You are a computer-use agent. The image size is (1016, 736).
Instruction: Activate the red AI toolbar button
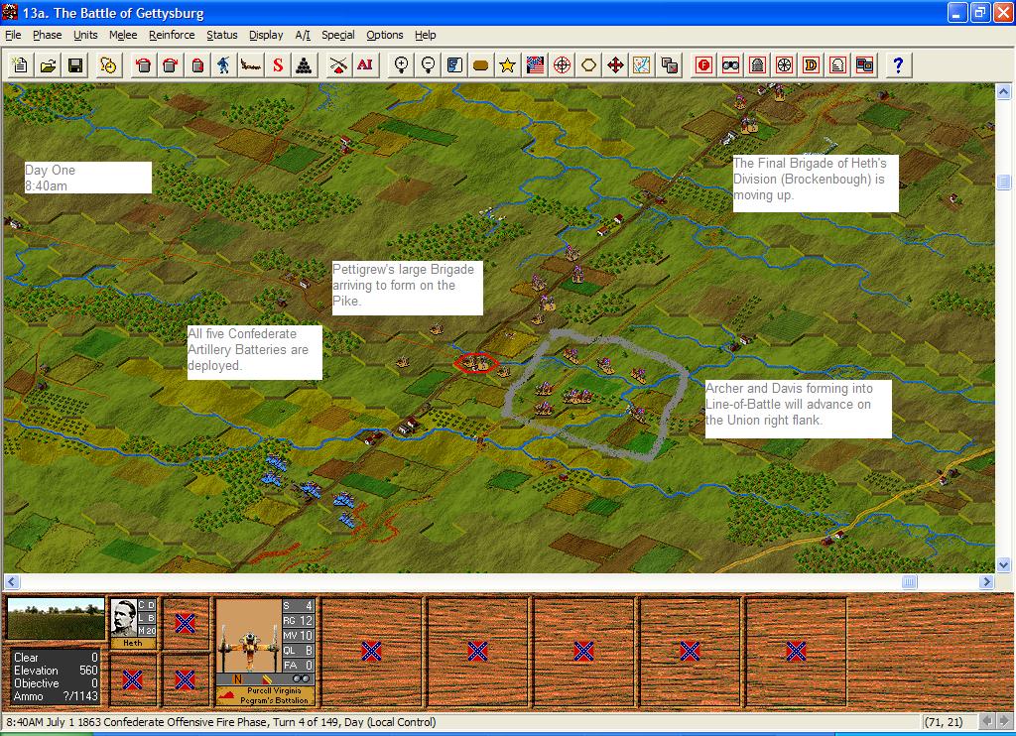365,64
